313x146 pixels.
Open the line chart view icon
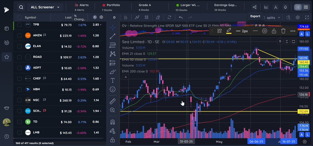(x=266, y=7)
